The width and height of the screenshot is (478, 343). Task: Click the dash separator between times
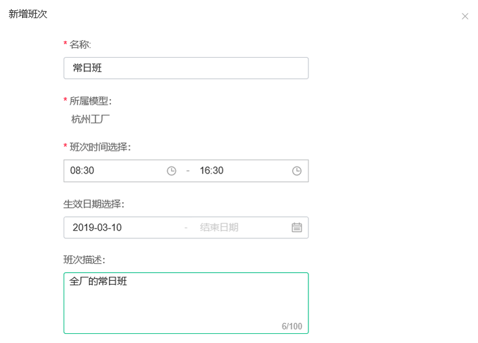pos(188,171)
